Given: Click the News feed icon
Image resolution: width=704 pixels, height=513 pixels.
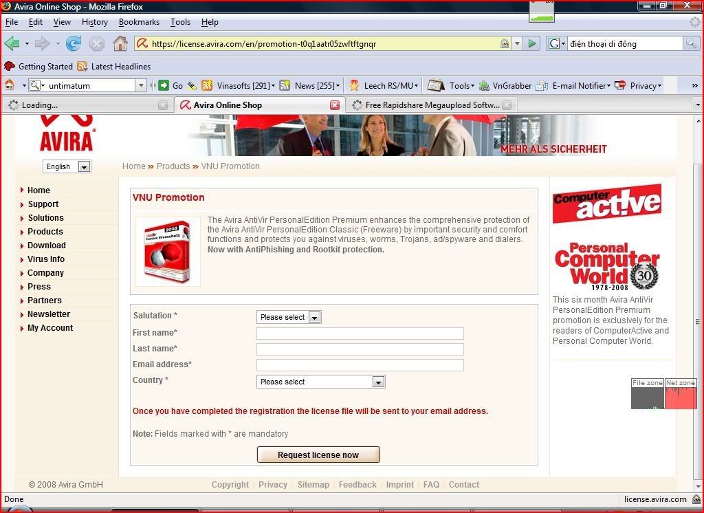Looking at the screenshot, I should click(285, 85).
